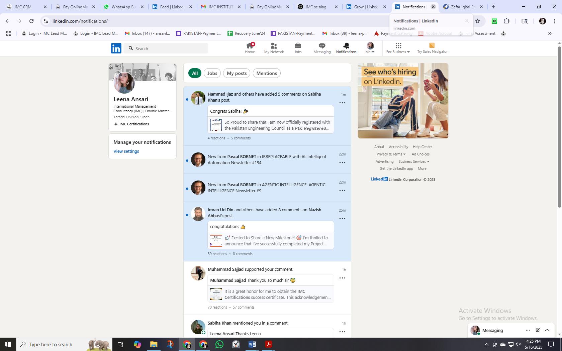Screen dimensions: 562x351
Task: Click View settings link
Action: (126, 151)
